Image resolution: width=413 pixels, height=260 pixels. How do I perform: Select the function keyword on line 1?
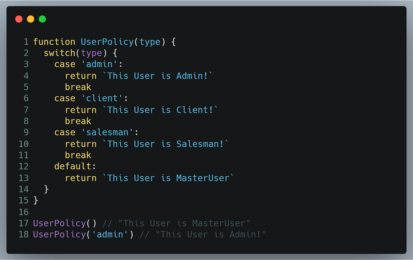(54, 42)
